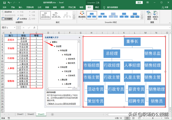The image size is (172, 120).
Task: Click 转换为形状 convert to shapes icon
Action: pyautogui.click(x=155, y=15)
